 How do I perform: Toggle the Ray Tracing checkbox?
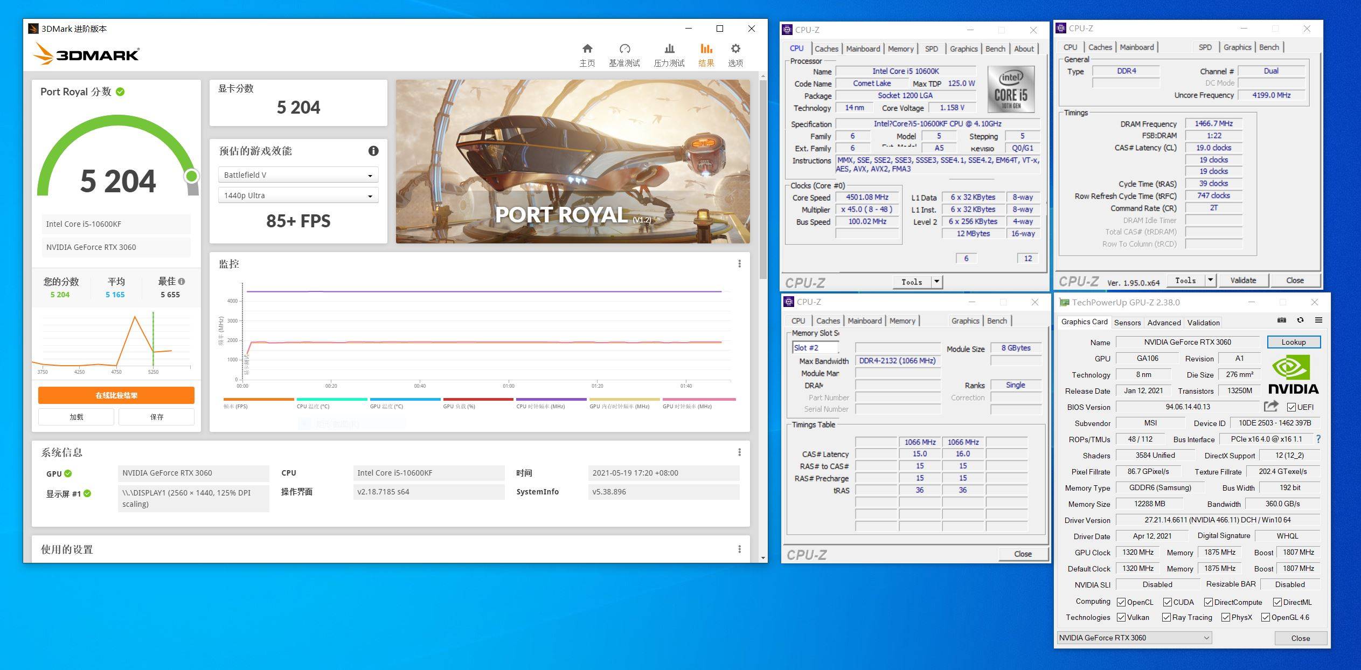1166,617
